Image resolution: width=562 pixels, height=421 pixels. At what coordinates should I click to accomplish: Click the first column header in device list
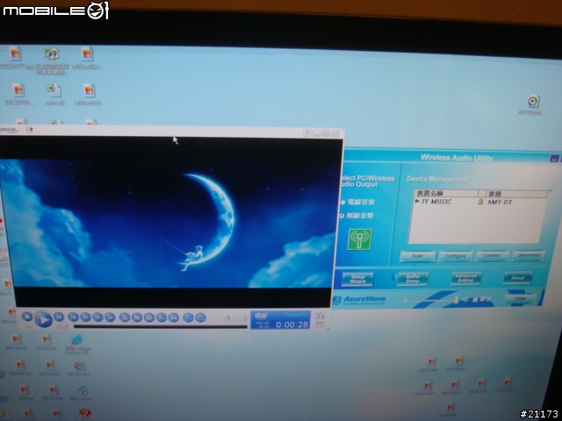(447, 193)
